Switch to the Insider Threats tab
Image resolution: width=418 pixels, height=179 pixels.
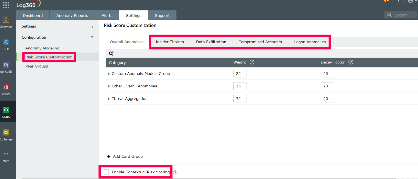[170, 42]
